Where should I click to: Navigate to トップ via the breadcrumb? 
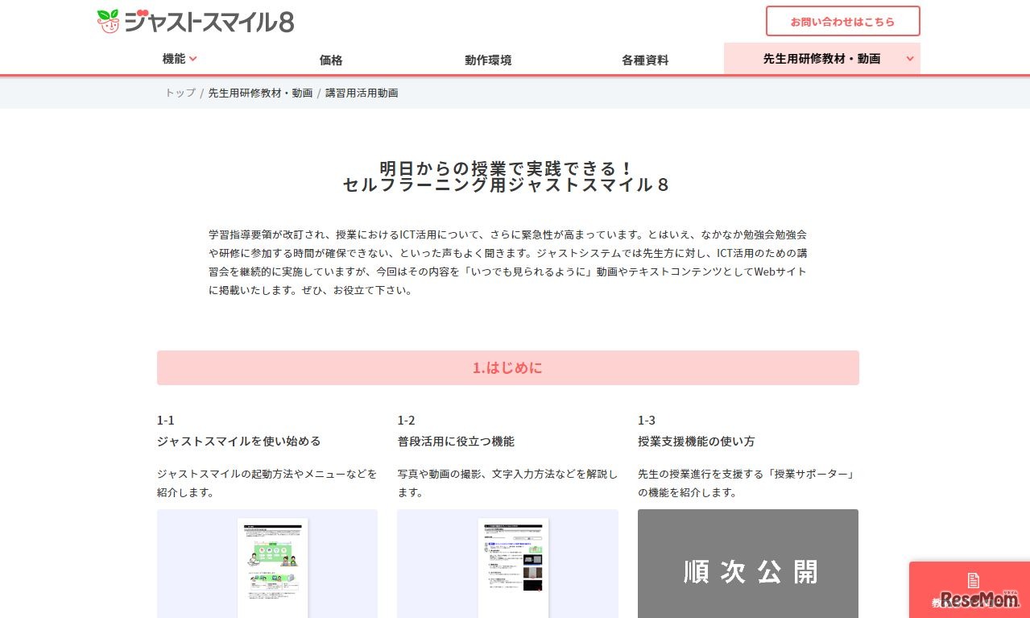178,93
